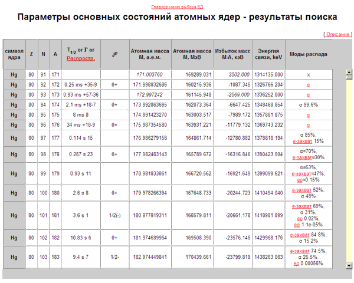This screenshot has width=354, height=283.
Task: Open the main database selection menu link
Action: click(177, 7)
